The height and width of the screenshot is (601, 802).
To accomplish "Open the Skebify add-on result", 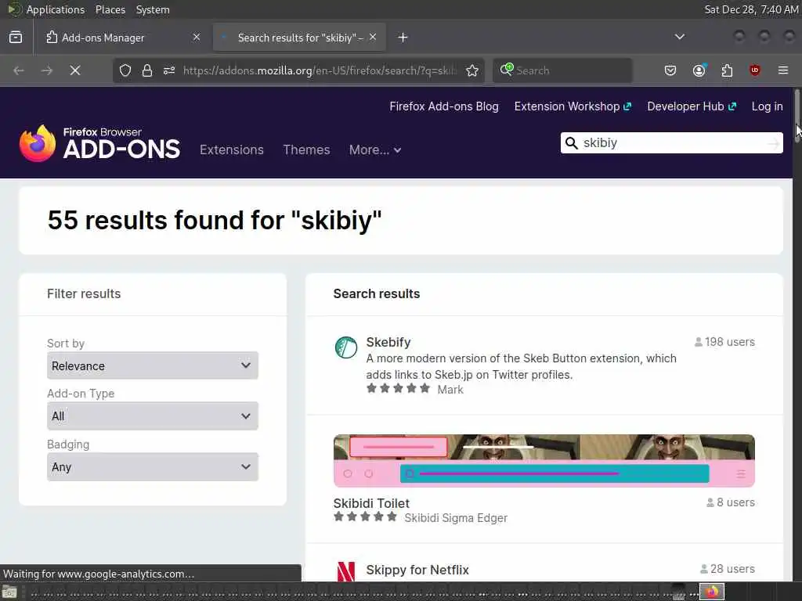I will click(388, 342).
